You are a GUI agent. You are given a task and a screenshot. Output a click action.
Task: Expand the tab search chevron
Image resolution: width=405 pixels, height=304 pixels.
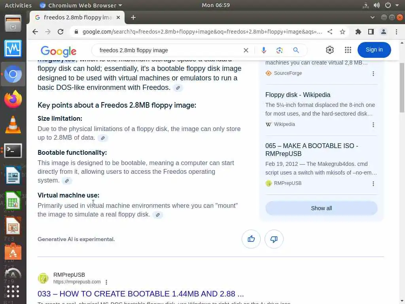point(372,17)
